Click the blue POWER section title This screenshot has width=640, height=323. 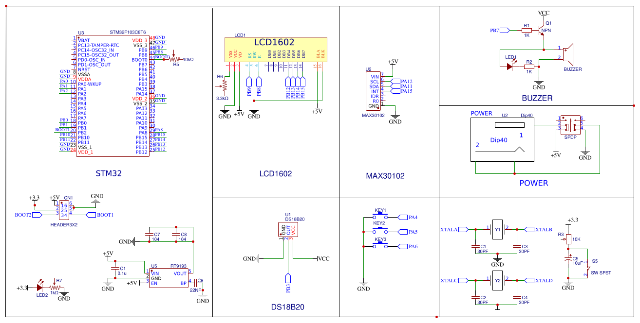coord(533,183)
